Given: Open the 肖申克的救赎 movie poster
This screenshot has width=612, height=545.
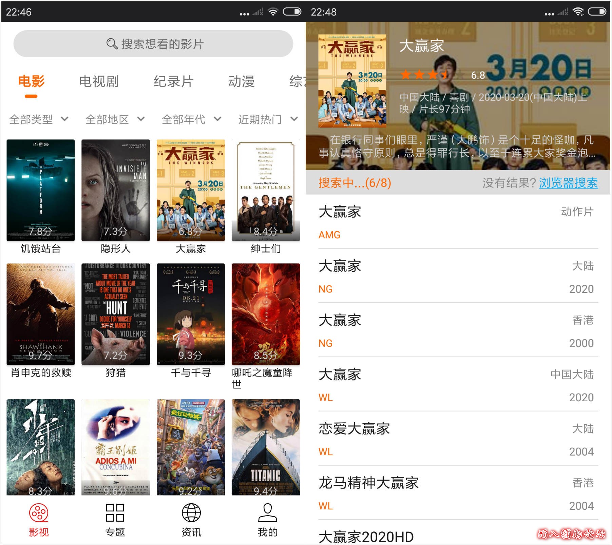Looking at the screenshot, I should pyautogui.click(x=41, y=314).
